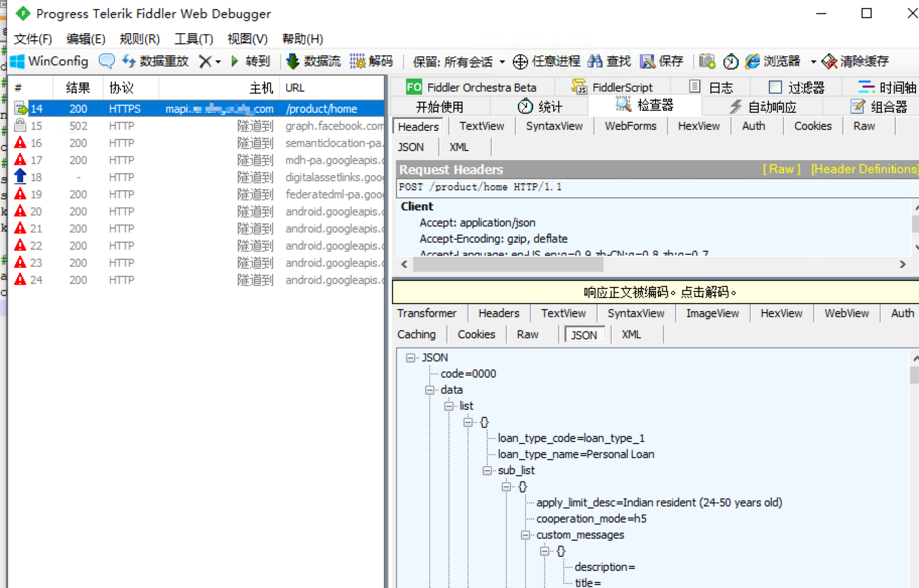Collapse the root JSON tree node
The height and width of the screenshot is (588, 919).
coord(411,357)
